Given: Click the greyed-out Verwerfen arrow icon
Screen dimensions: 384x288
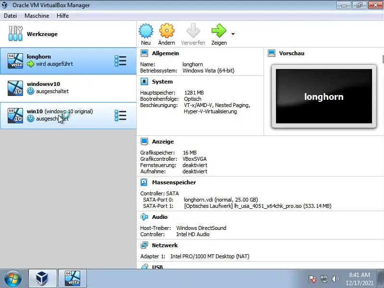Looking at the screenshot, I should (x=193, y=31).
